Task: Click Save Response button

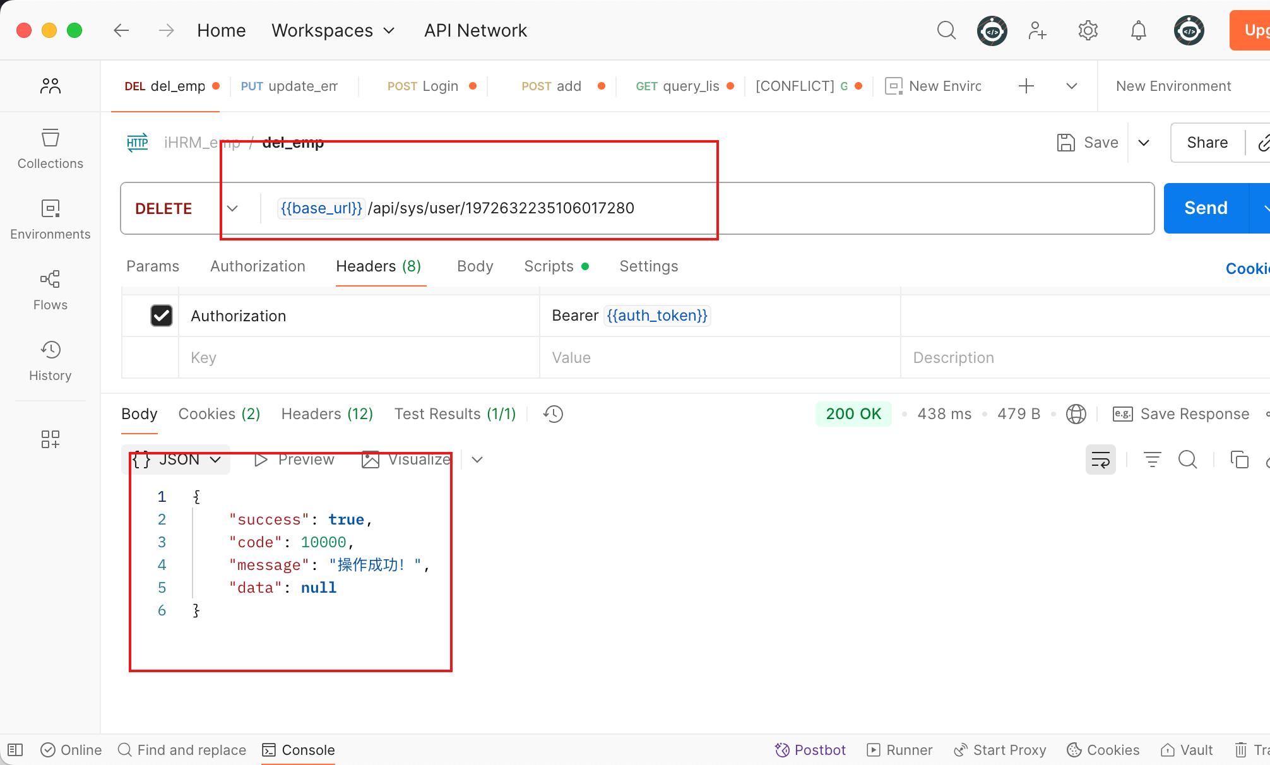Action: tap(1181, 414)
